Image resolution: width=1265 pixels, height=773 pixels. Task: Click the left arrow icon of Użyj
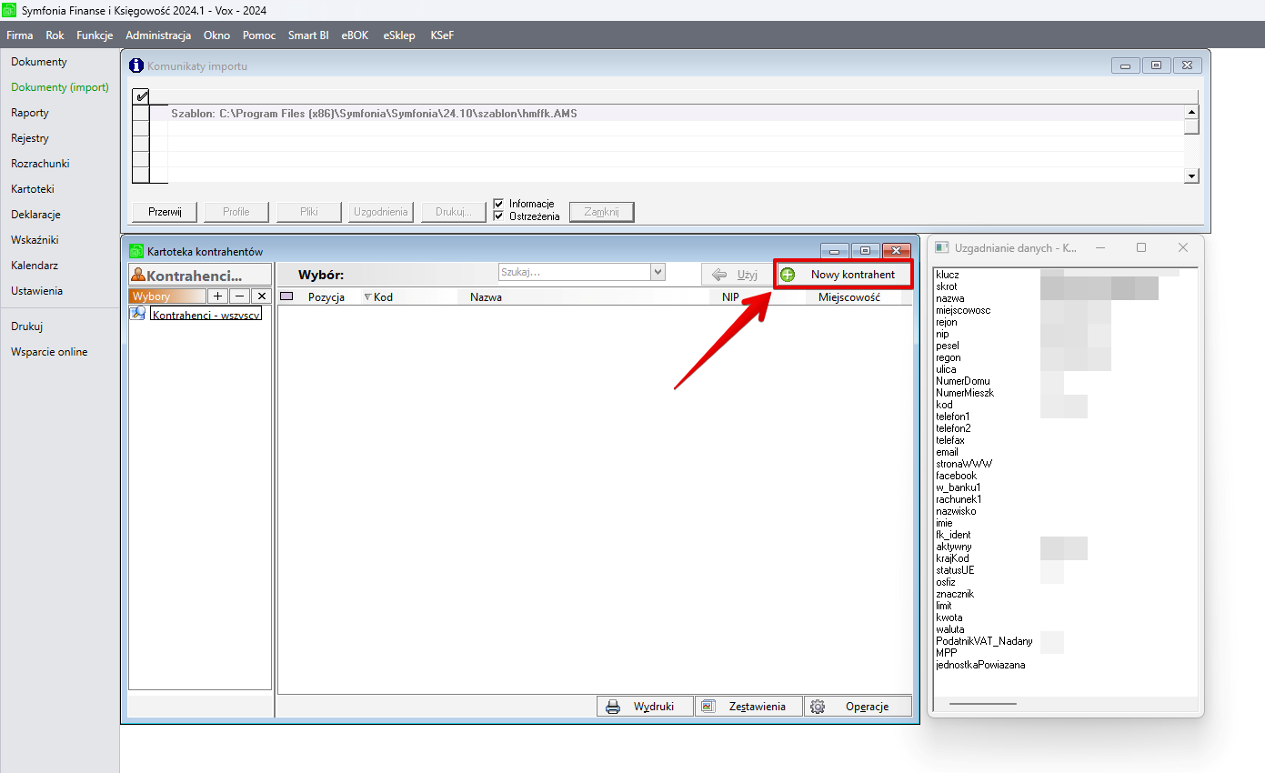point(719,275)
